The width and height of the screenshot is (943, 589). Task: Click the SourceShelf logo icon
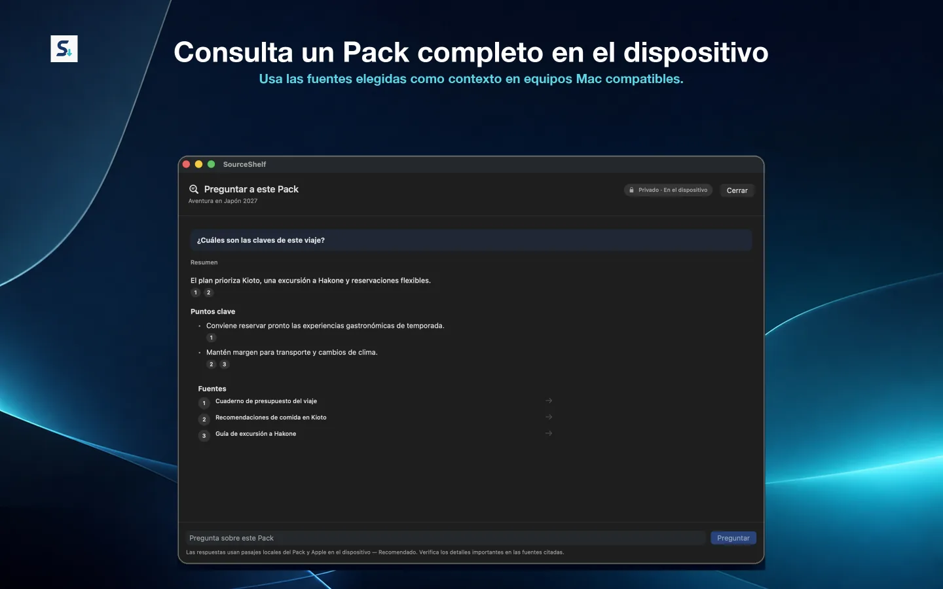64,49
